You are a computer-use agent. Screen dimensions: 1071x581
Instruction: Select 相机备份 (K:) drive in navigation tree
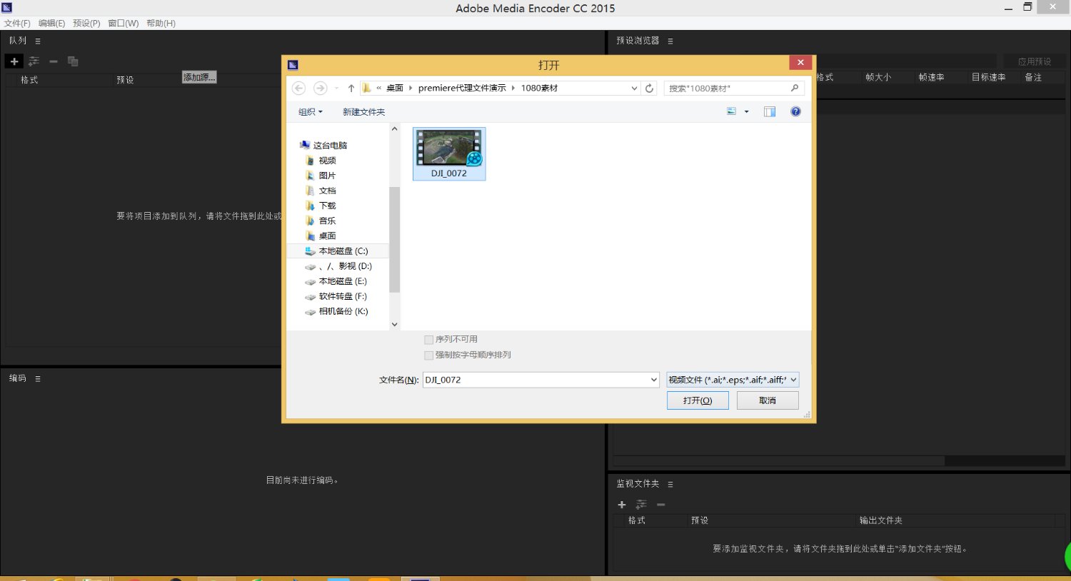pos(343,311)
